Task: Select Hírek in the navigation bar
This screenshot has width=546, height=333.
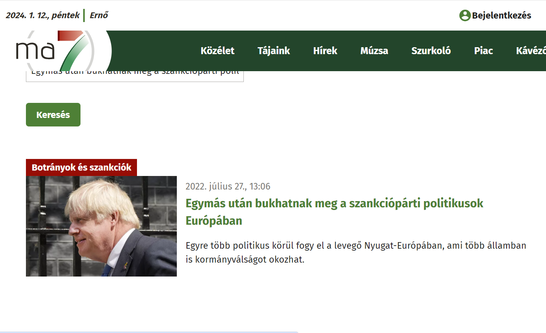Action: coord(325,51)
